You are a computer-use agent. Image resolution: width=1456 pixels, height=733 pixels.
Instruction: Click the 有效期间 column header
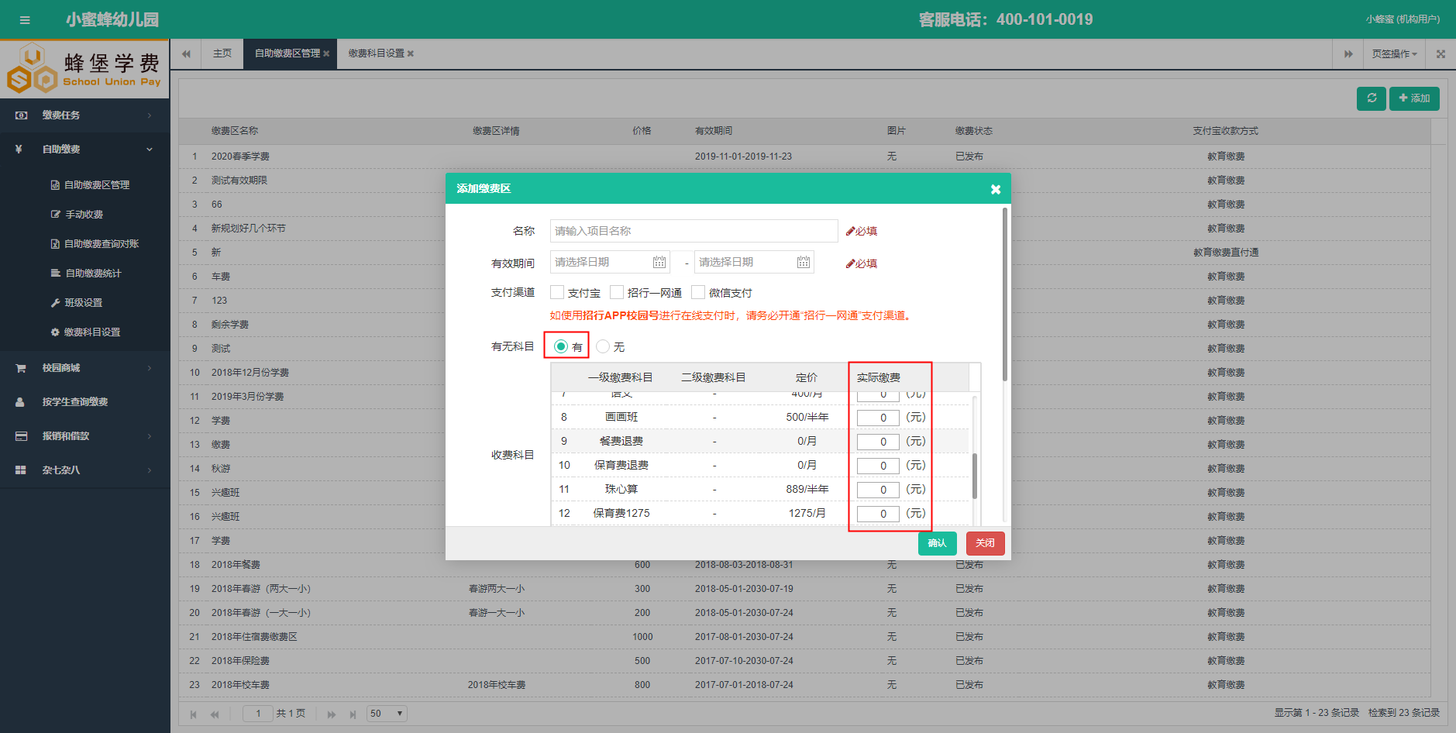click(x=714, y=131)
